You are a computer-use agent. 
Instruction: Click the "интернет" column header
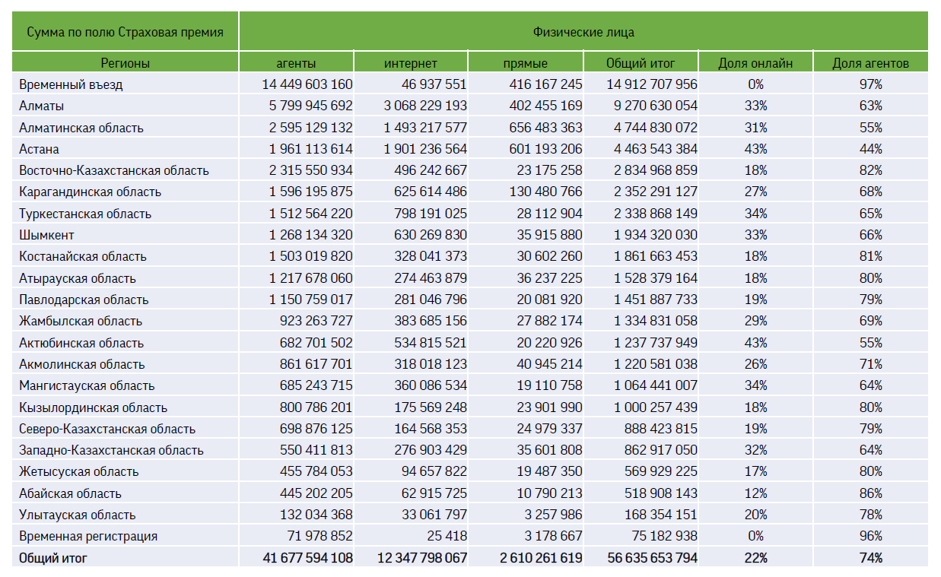[x=411, y=63]
